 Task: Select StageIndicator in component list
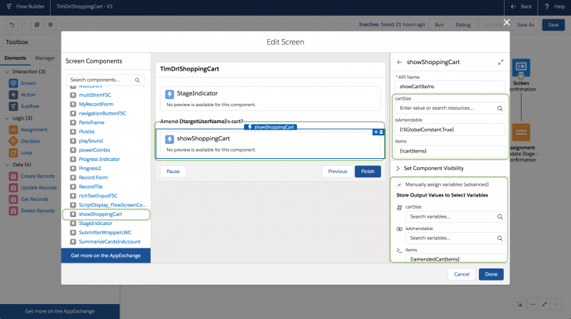coord(96,224)
